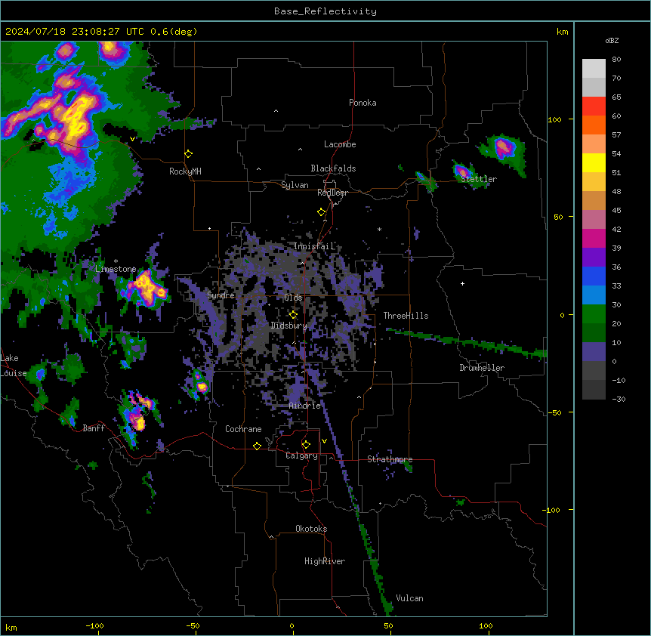Click the RockyMH label
Image resolution: width=651 pixels, height=636 pixels.
185,171
